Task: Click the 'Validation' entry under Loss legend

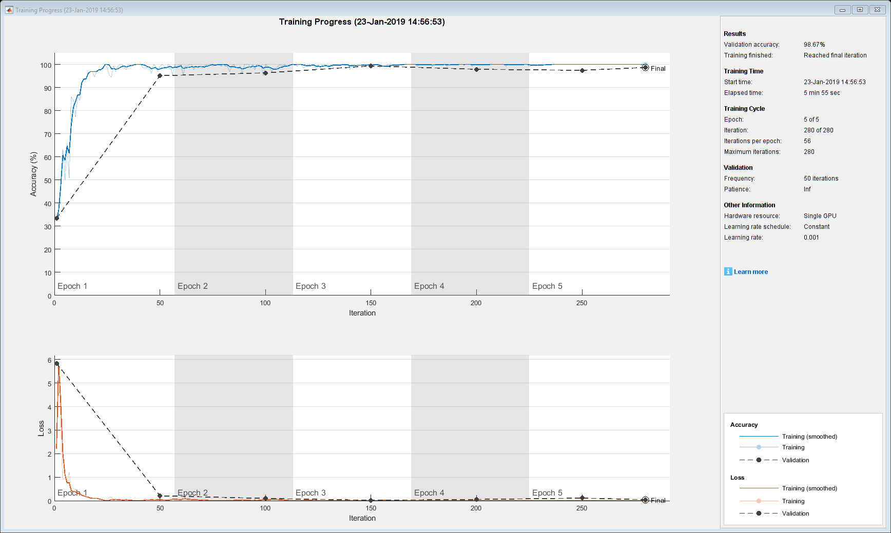Action: 796,514
